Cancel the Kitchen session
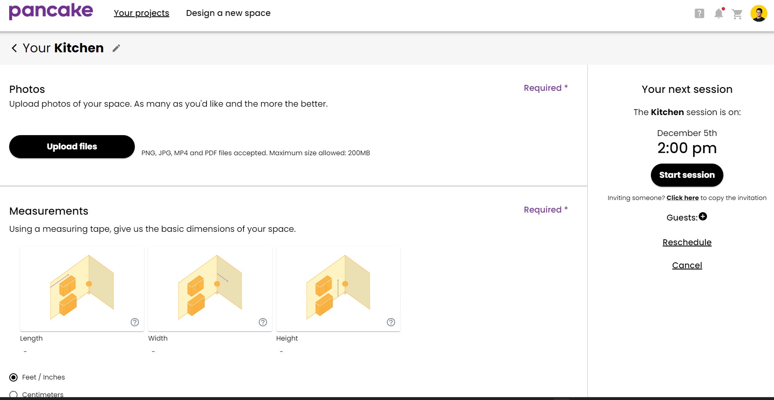The height and width of the screenshot is (400, 774). tap(687, 265)
